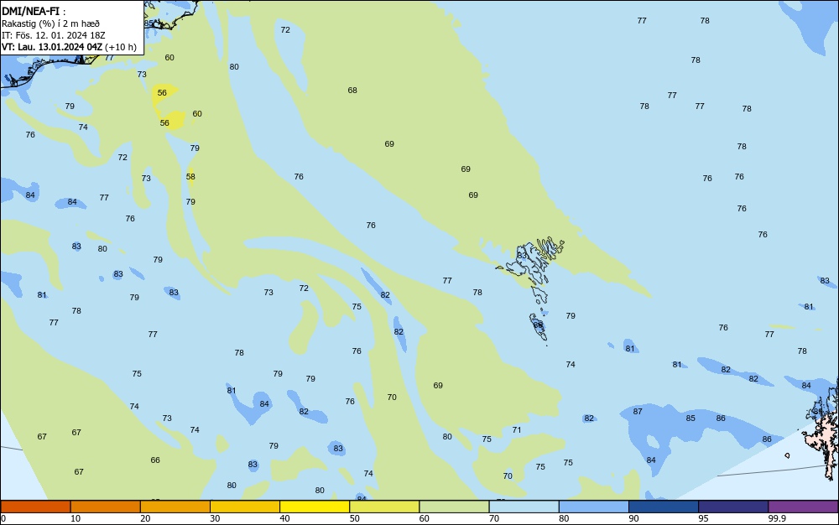
Task: Click the '0' legend tick label
Action: (x=3, y=518)
